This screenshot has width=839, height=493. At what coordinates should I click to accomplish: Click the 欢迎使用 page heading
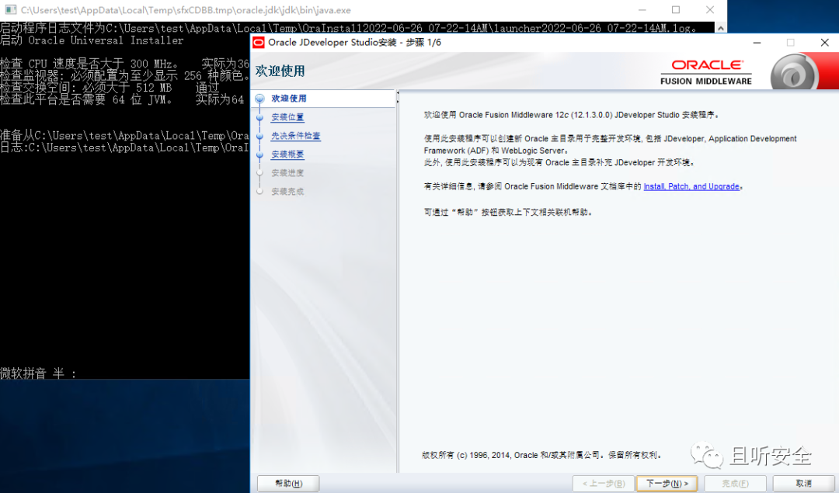(x=280, y=71)
